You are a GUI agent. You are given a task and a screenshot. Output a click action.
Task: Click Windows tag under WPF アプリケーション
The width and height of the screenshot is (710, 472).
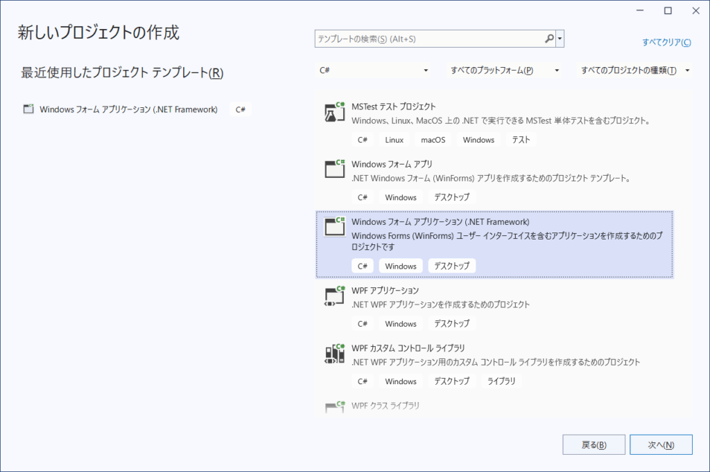tap(401, 324)
